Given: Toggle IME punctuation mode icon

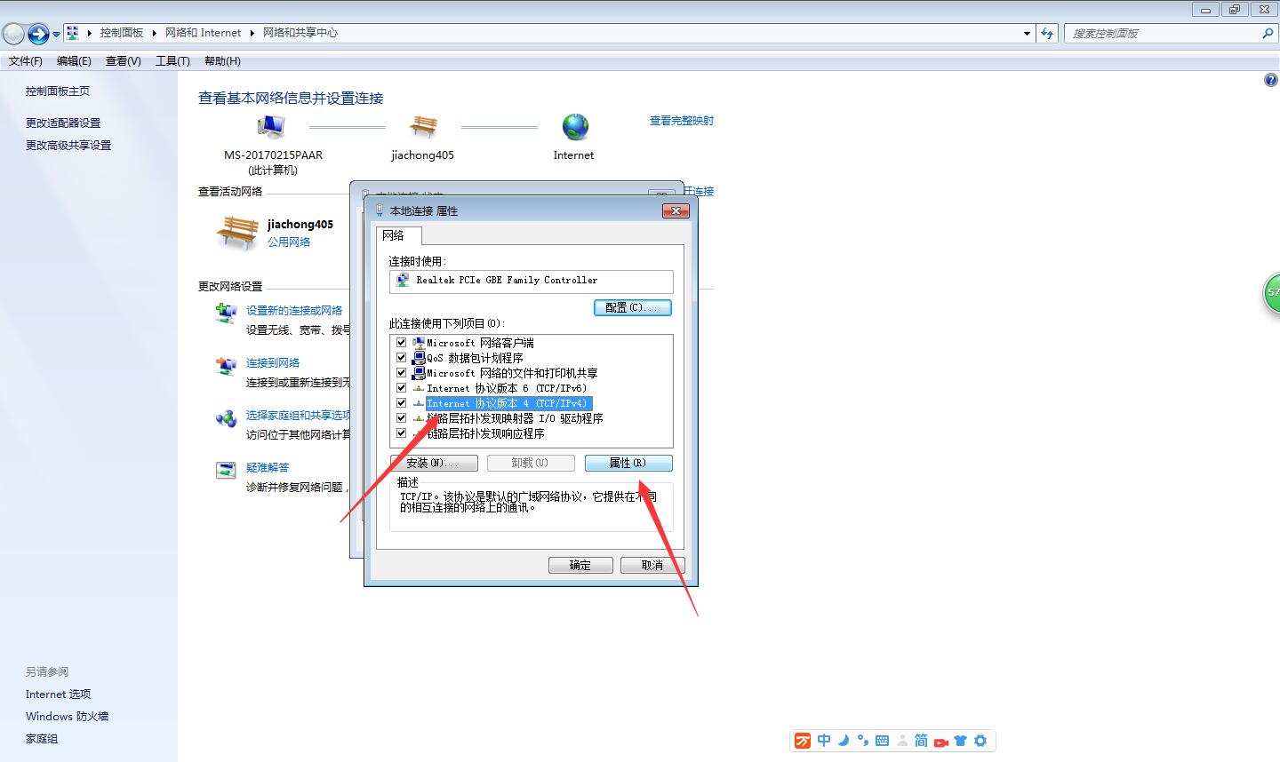Looking at the screenshot, I should [x=862, y=741].
